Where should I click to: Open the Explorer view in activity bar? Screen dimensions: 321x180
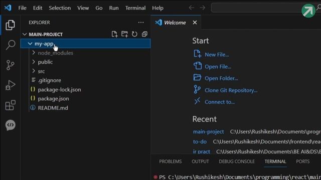(x=10, y=25)
